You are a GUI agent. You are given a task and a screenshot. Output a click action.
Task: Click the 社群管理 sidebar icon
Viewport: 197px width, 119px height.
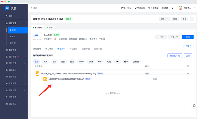[x=7, y=57]
